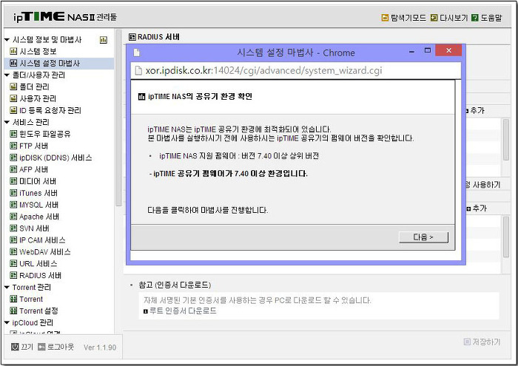Click the Apache 서버 icon
518x366 pixels.
click(x=13, y=217)
